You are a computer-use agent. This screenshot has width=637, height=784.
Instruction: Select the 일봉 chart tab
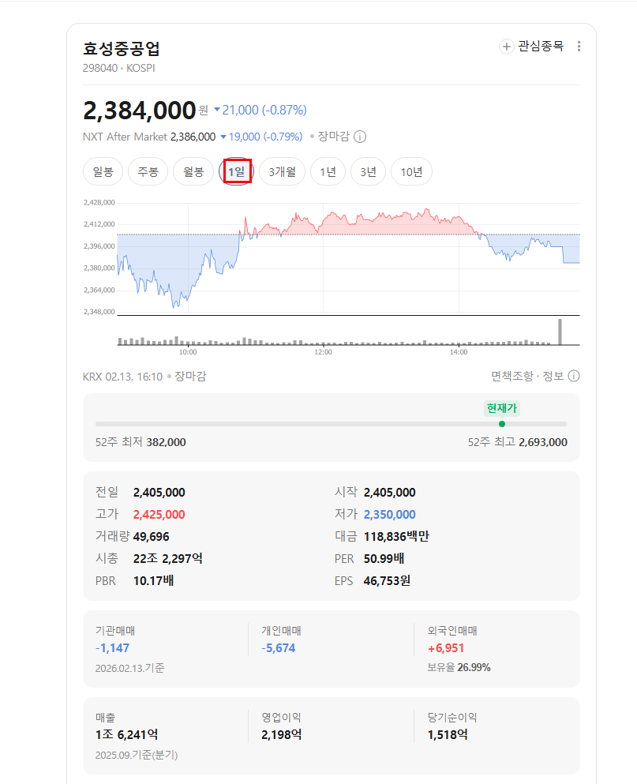pos(103,171)
